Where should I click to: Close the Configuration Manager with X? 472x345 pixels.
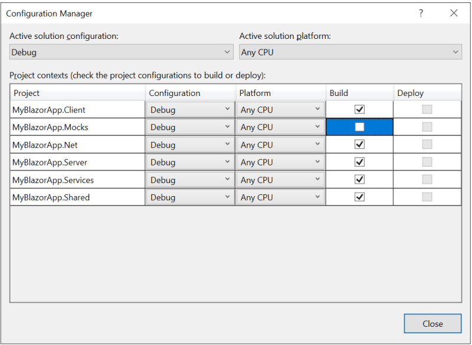[454, 13]
